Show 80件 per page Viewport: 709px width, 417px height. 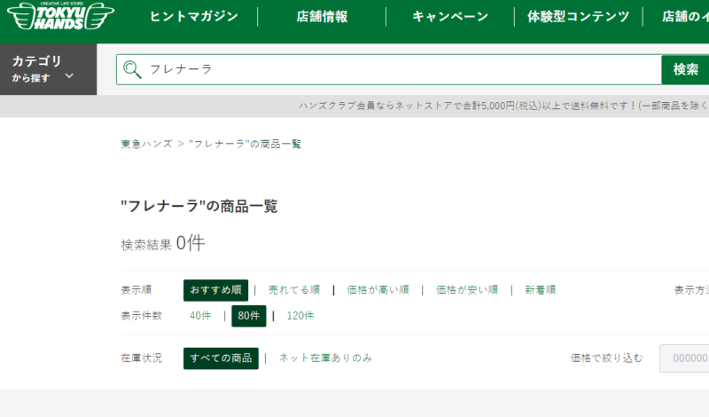click(x=249, y=316)
